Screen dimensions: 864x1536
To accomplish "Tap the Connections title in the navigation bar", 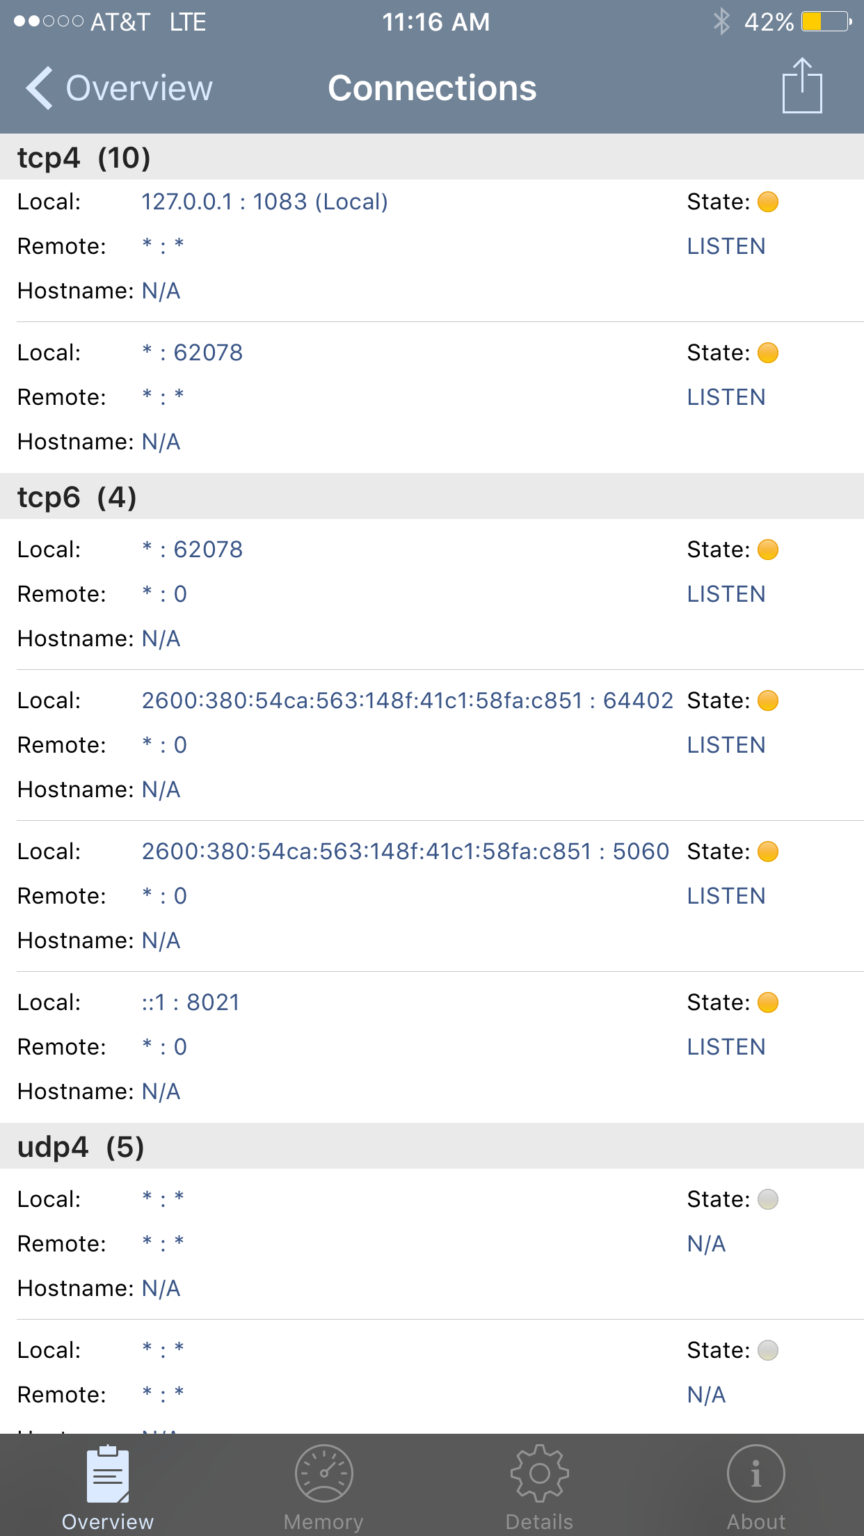I will pos(432,88).
